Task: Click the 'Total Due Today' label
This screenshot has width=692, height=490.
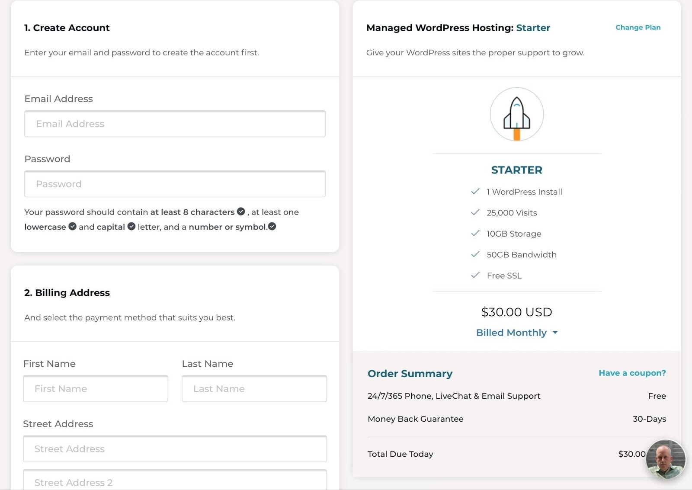Action: coord(400,454)
